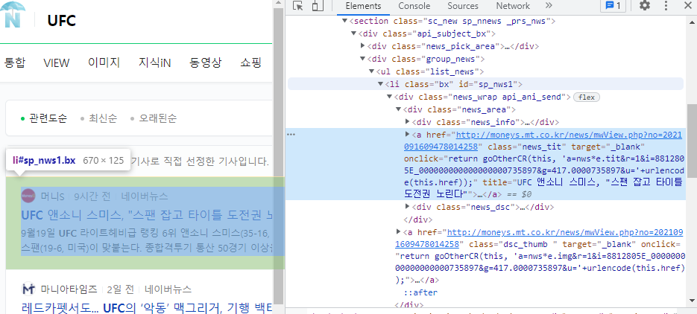The image size is (697, 314).
Task: Click the 마니아타임즈 publisher name
Action: pos(69,289)
